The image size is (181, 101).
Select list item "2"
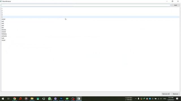[x=90, y=11]
